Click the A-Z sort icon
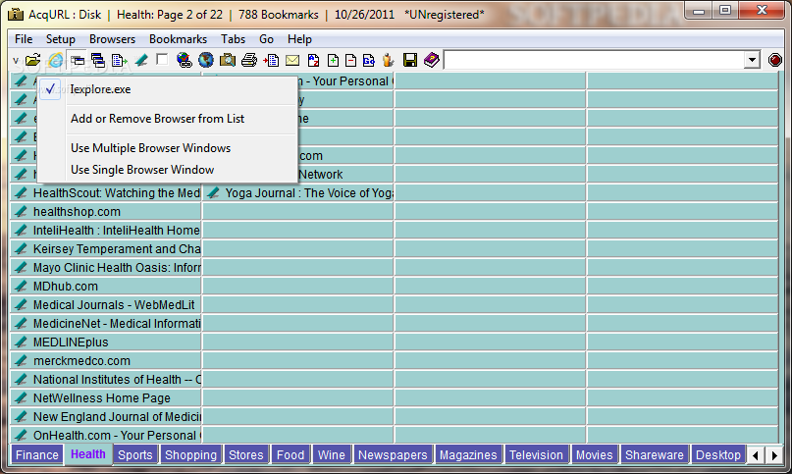 point(313,61)
